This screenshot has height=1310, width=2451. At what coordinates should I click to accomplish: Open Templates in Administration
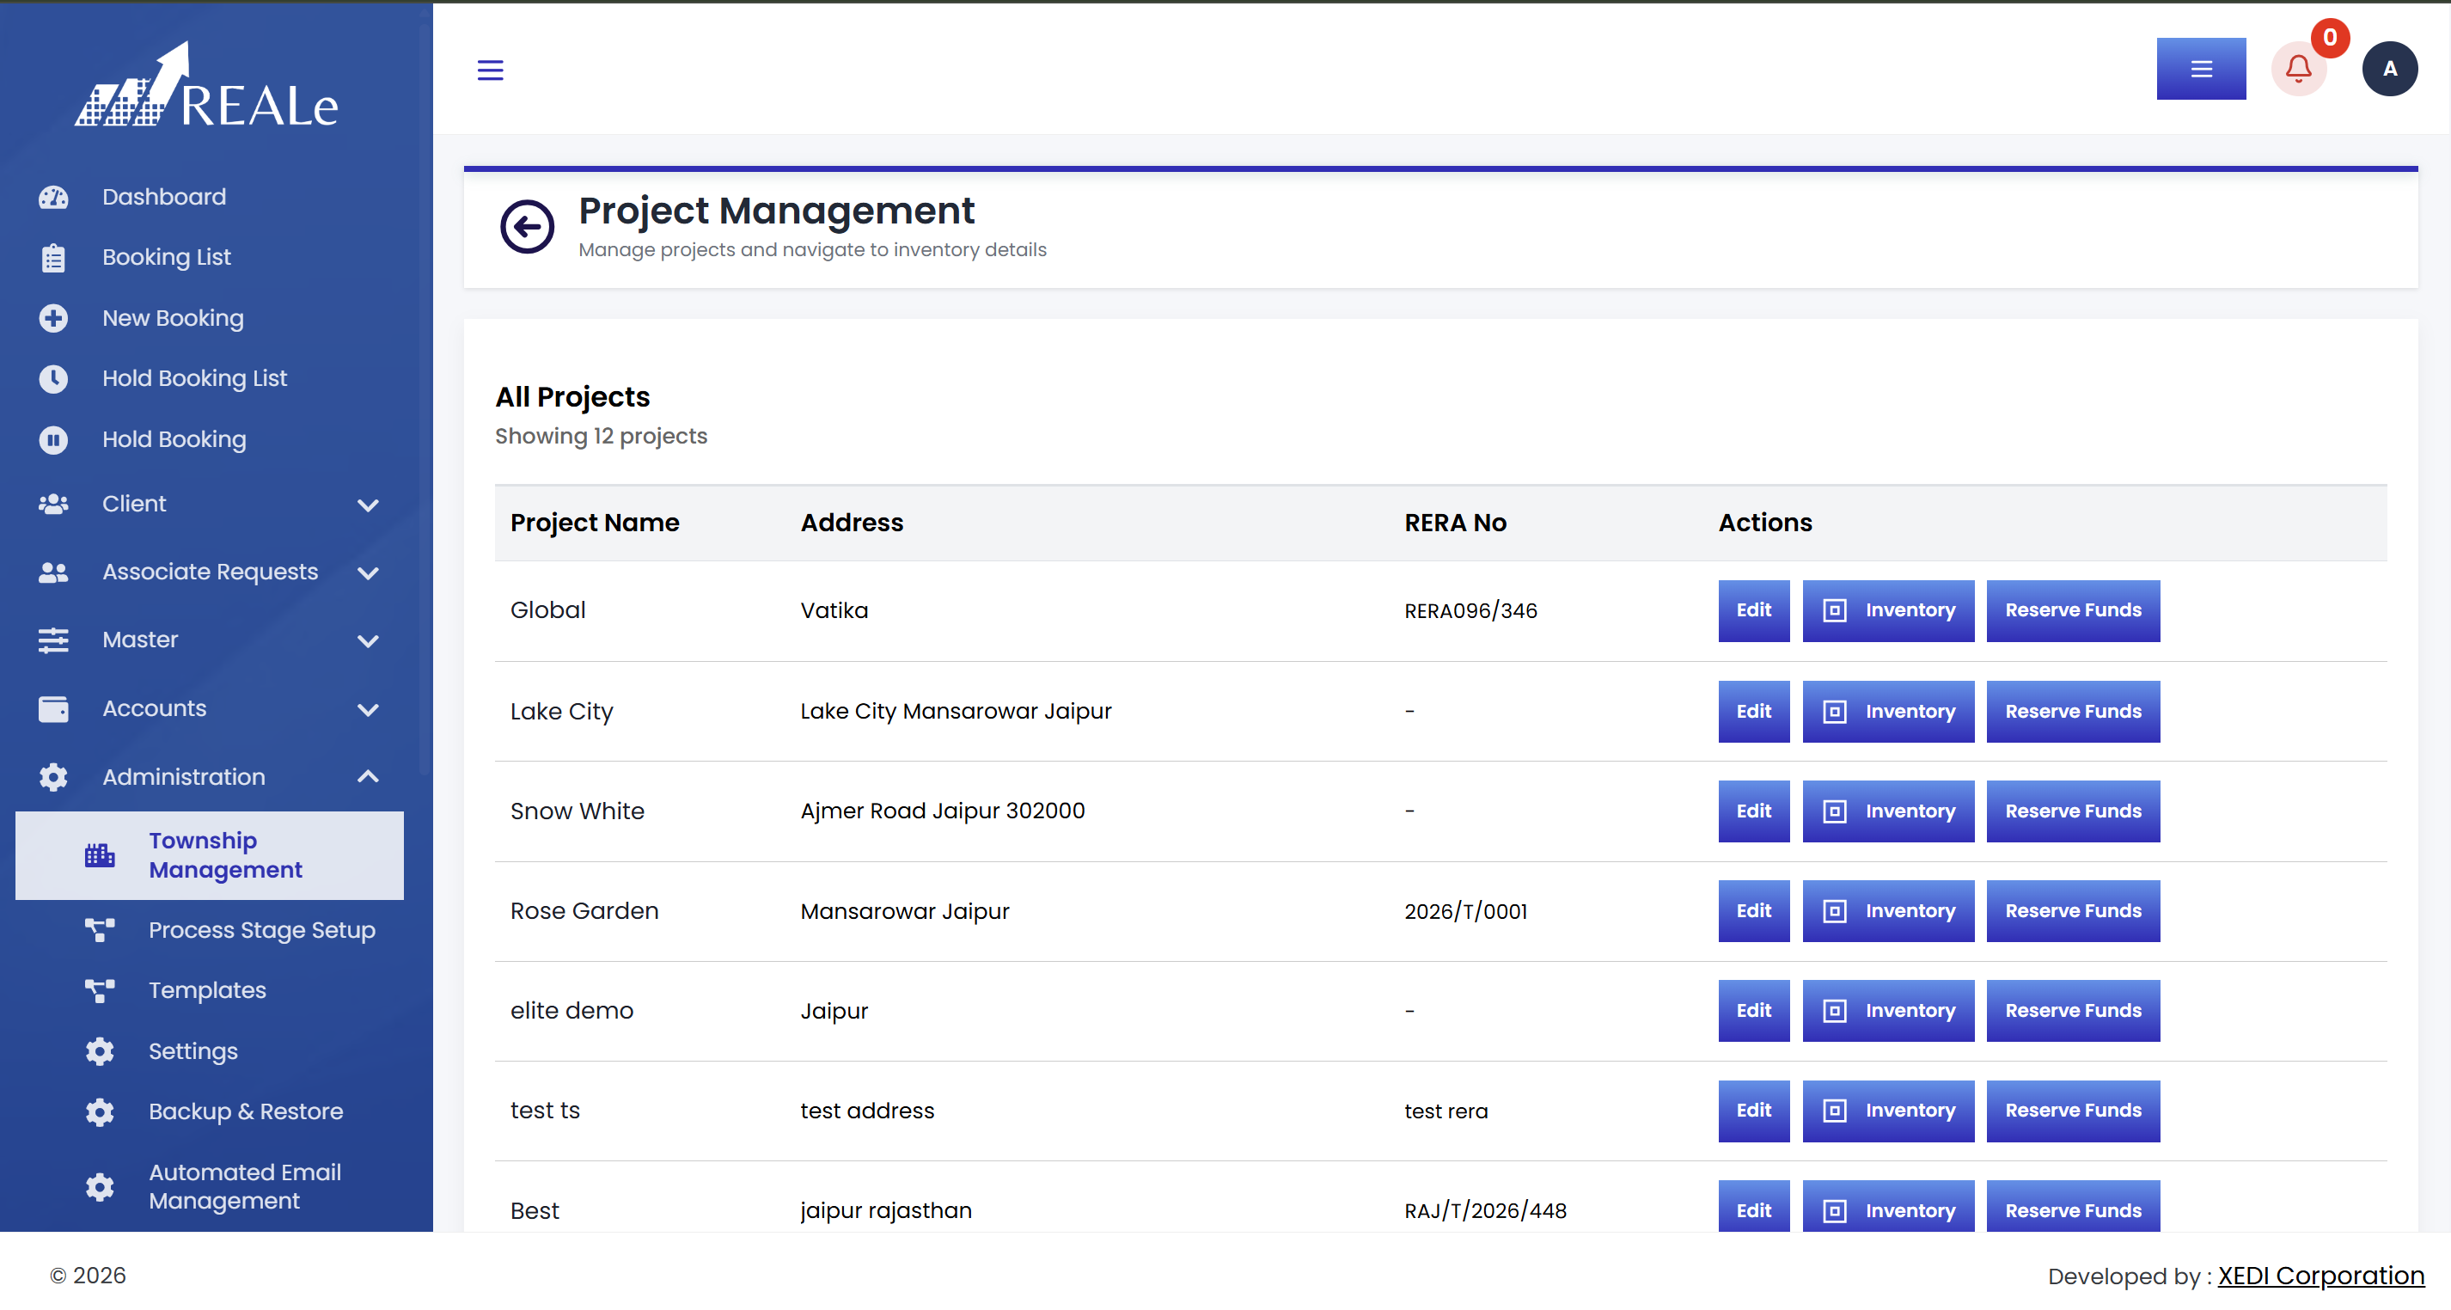[x=210, y=990]
